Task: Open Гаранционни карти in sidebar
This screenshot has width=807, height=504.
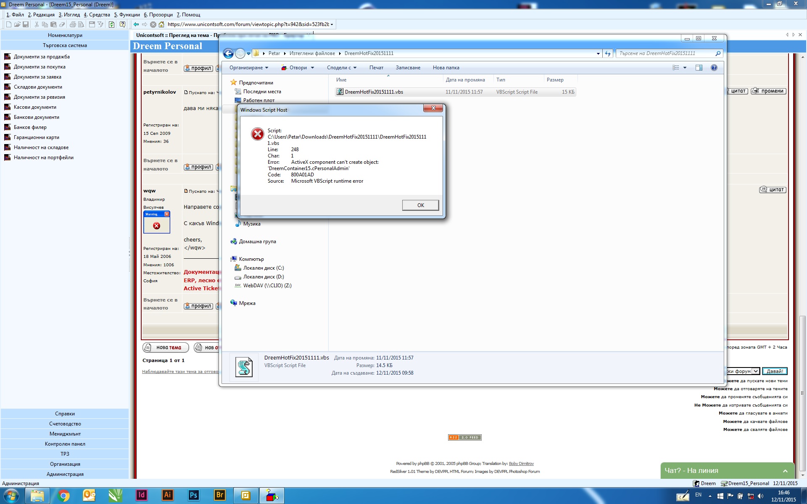Action: pos(36,137)
